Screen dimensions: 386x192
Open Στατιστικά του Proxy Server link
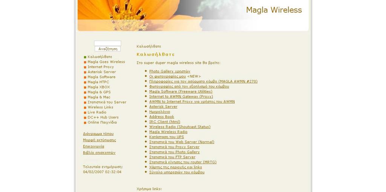click(174, 147)
